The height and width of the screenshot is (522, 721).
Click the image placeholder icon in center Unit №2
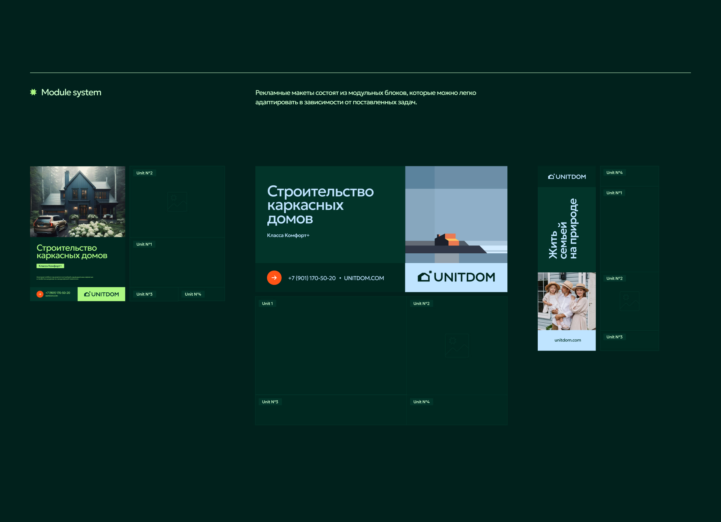click(x=457, y=345)
